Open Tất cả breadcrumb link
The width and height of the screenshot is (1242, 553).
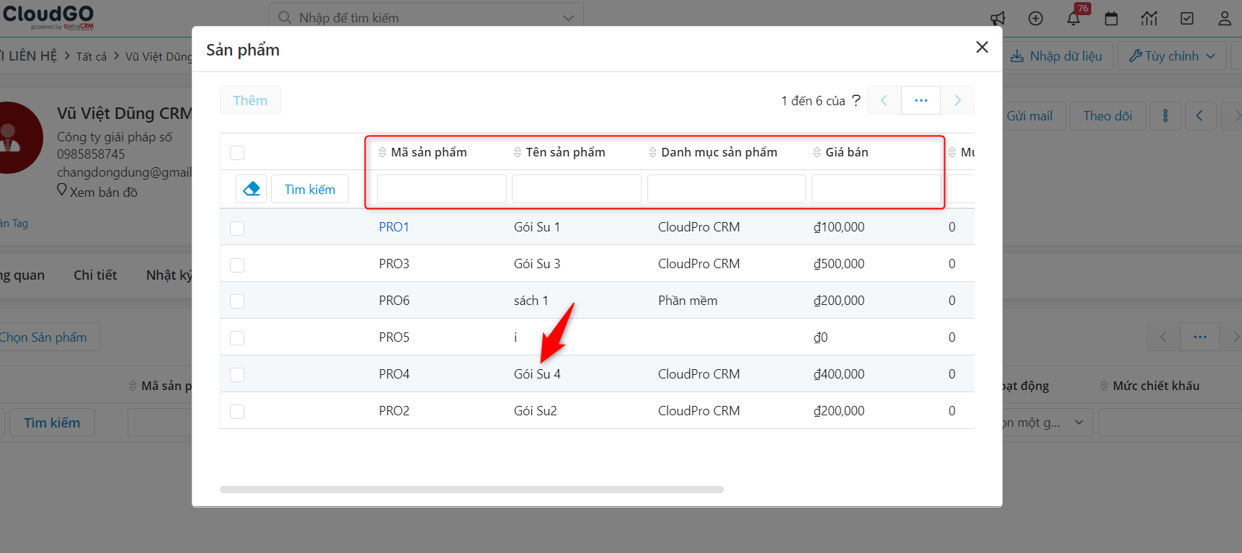click(92, 56)
